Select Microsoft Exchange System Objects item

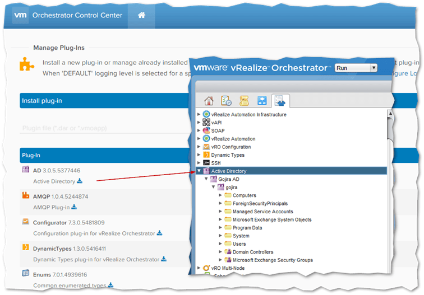[x=272, y=219]
